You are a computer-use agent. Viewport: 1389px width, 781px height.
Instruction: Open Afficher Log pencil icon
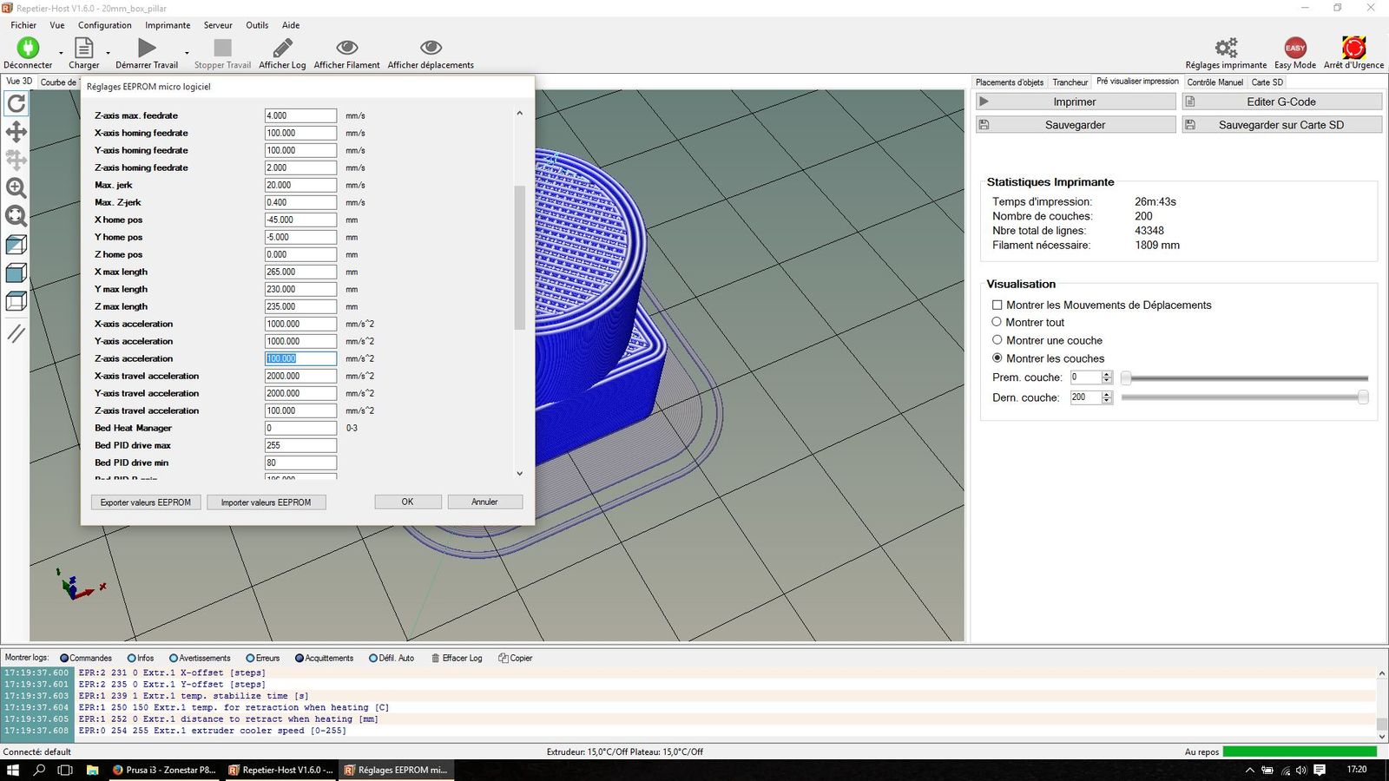point(282,48)
